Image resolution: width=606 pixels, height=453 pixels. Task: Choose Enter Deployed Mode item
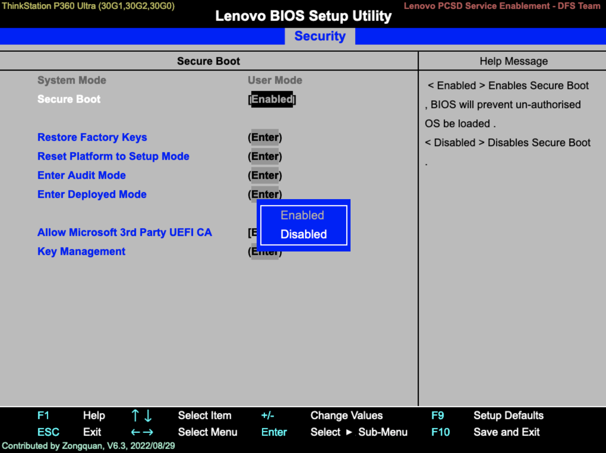pyautogui.click(x=92, y=194)
